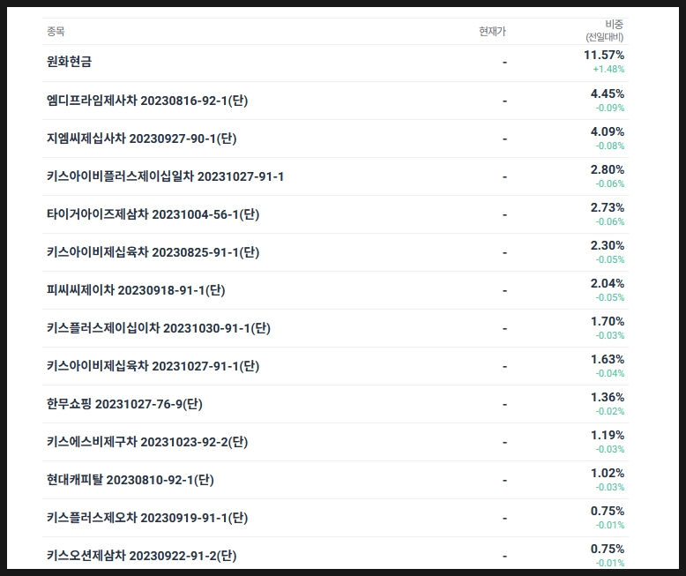Screen dimensions: 686x576
Task: Sort by 비중 (전일대비) column header
Action: pos(605,31)
